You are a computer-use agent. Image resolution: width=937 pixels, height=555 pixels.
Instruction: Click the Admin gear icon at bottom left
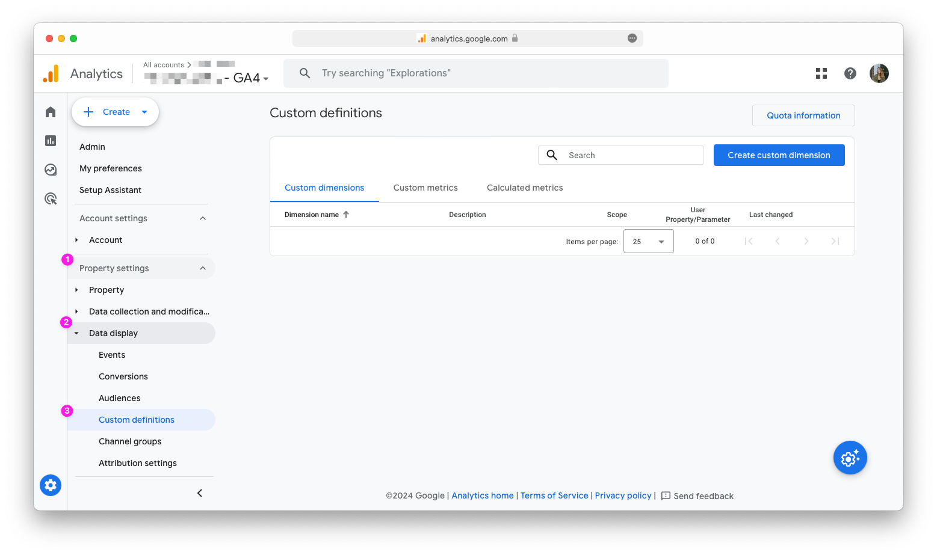tap(51, 485)
